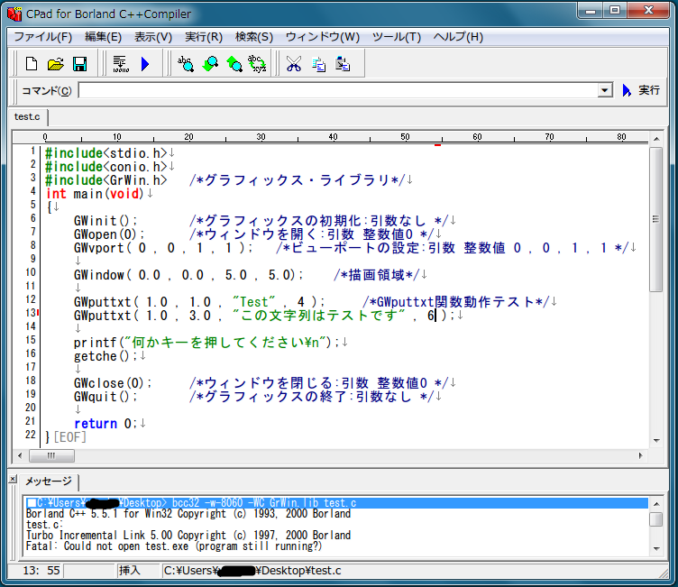Open a file using the folder icon

coord(55,64)
